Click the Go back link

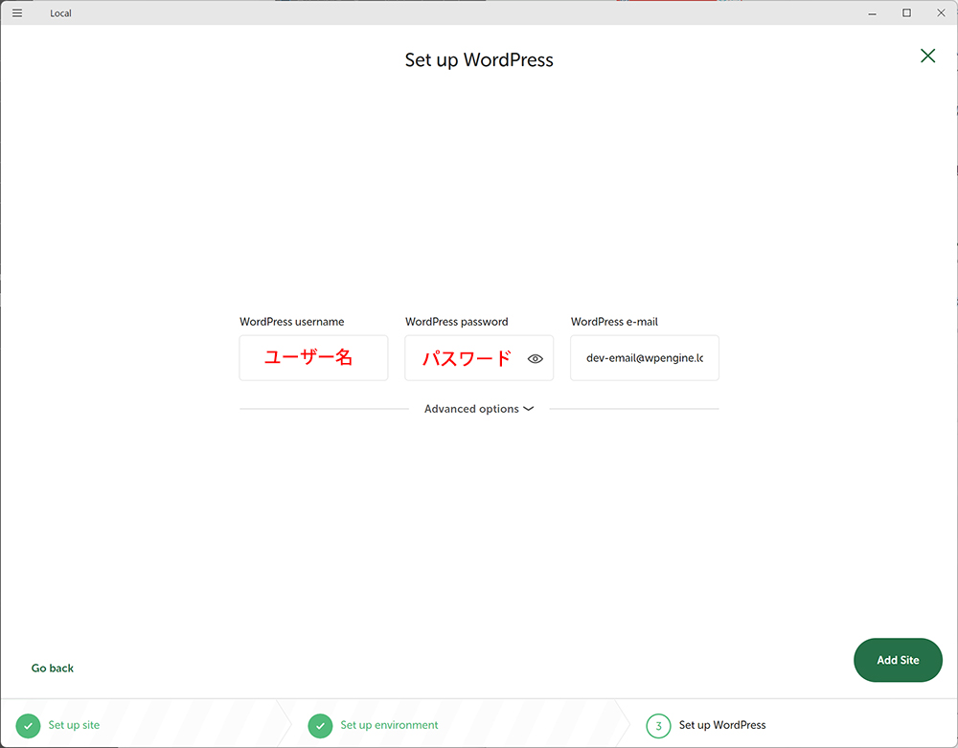(53, 668)
